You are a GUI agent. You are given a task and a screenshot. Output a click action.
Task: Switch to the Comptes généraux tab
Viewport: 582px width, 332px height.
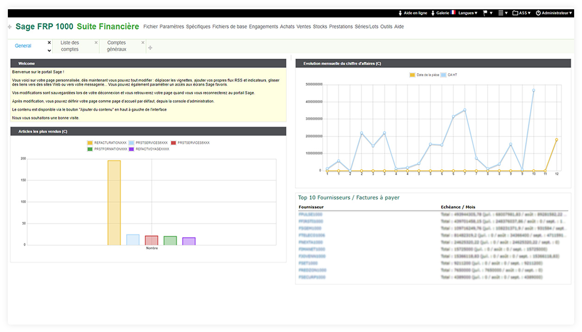[x=117, y=46]
